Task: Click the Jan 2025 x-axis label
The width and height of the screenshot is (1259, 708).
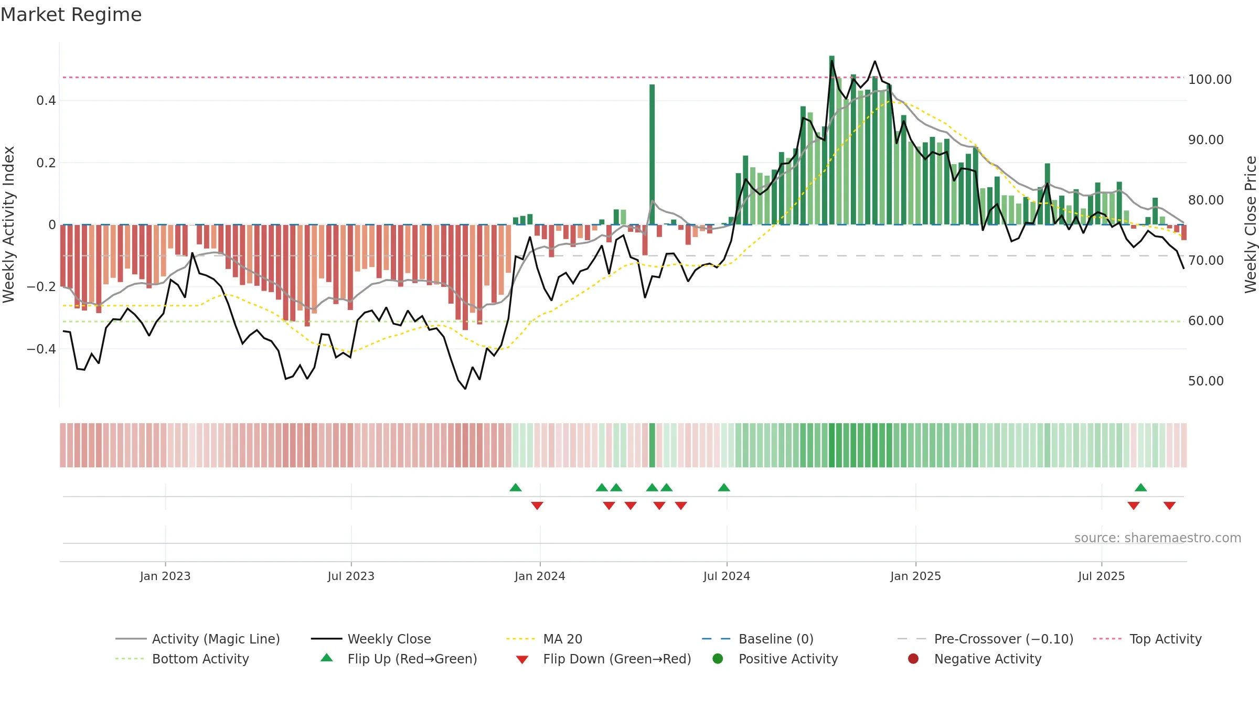Action: pos(915,576)
